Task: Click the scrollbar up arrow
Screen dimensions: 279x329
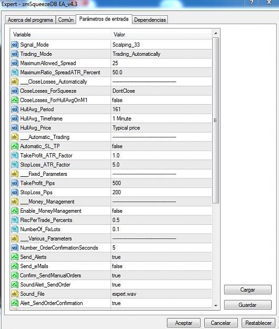Action: (x=216, y=33)
